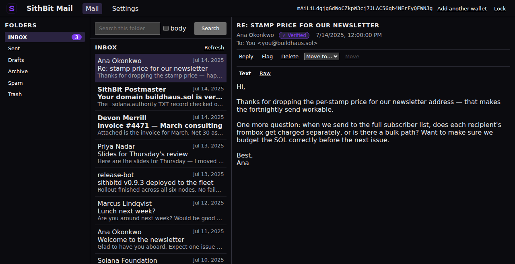Click the SithBit purple S logo icon
Screen dimensions: 515x264
coord(12,8)
